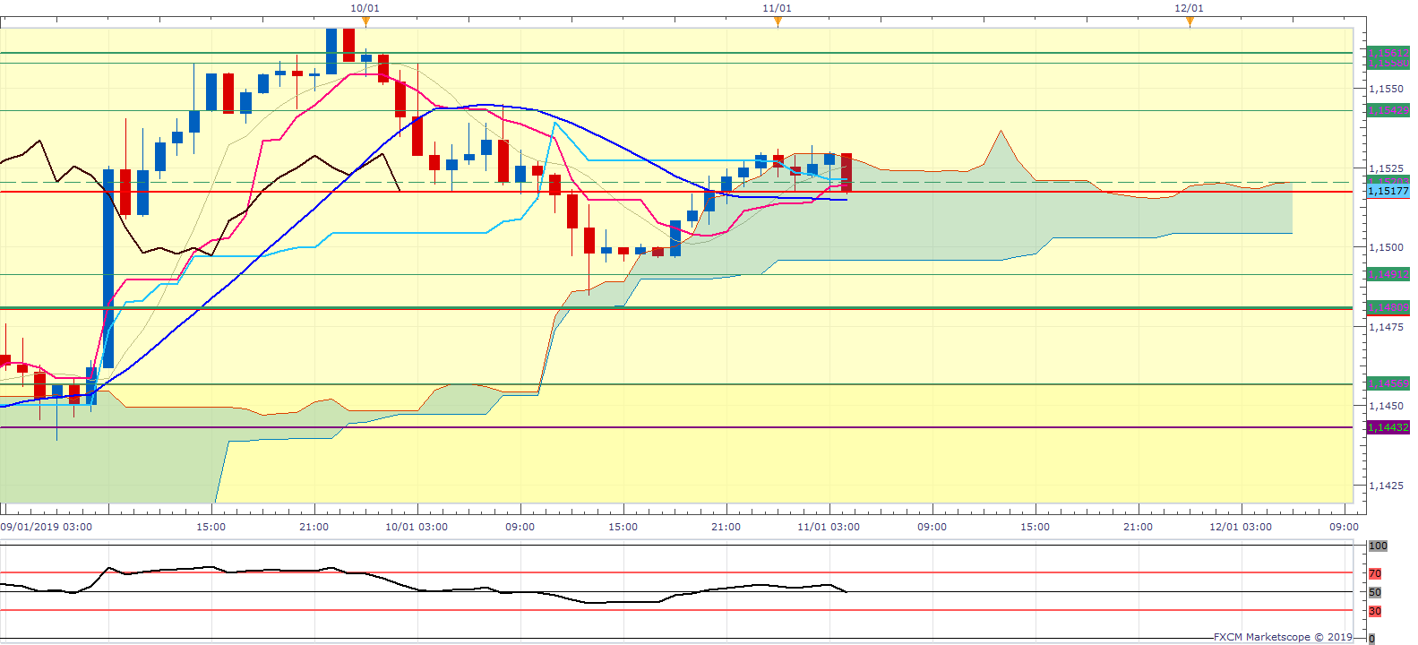Click the 1,1550 price axis label
This screenshot has height=645, width=1418.
(1386, 89)
